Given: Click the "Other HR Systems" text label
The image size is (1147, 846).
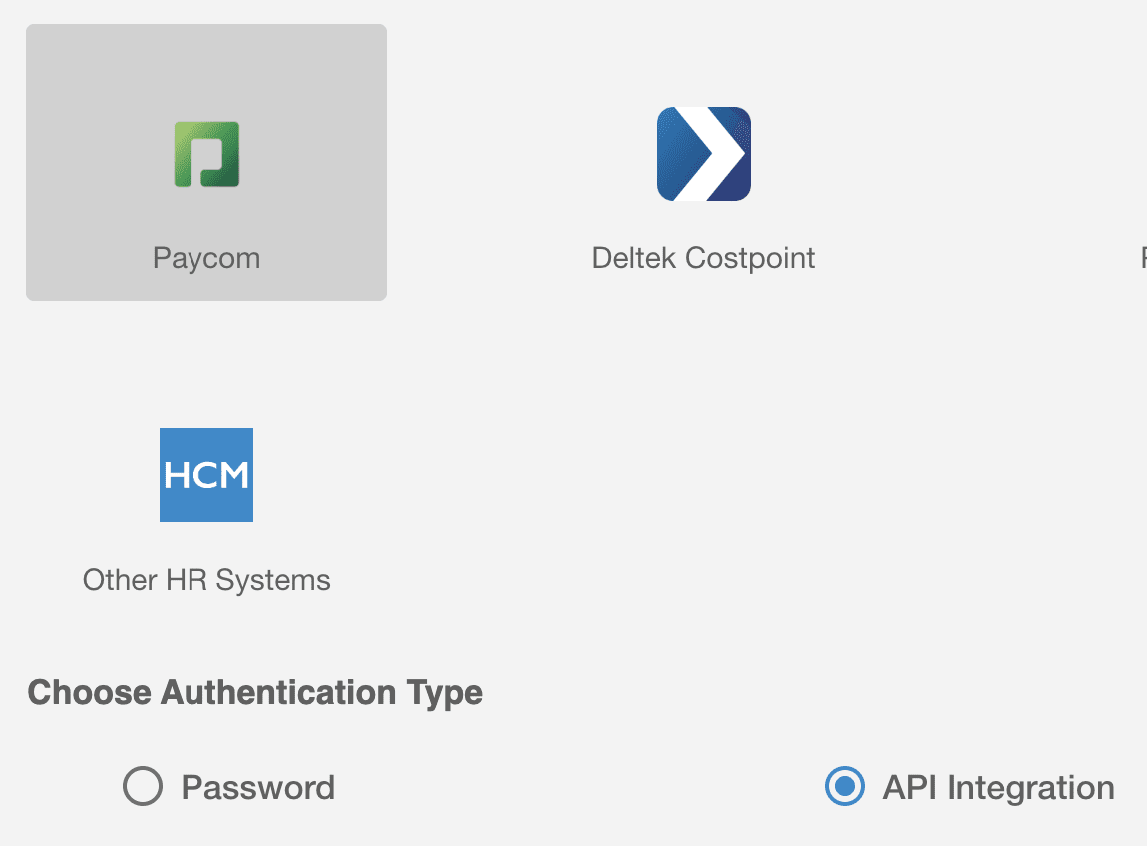Looking at the screenshot, I should (206, 580).
